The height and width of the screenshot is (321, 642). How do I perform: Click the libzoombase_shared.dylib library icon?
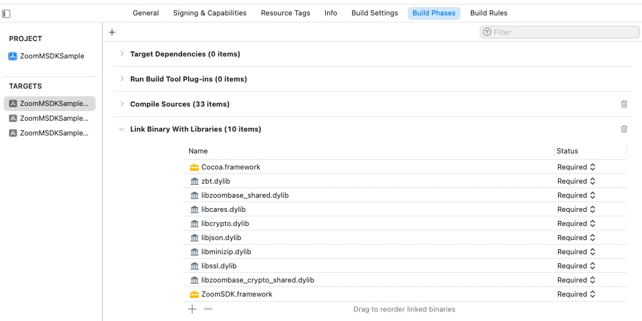point(194,196)
